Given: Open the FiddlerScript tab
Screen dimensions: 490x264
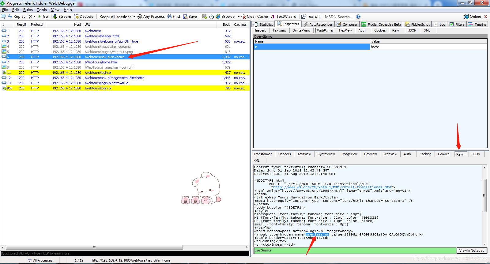Looking at the screenshot, I should click(417, 24).
